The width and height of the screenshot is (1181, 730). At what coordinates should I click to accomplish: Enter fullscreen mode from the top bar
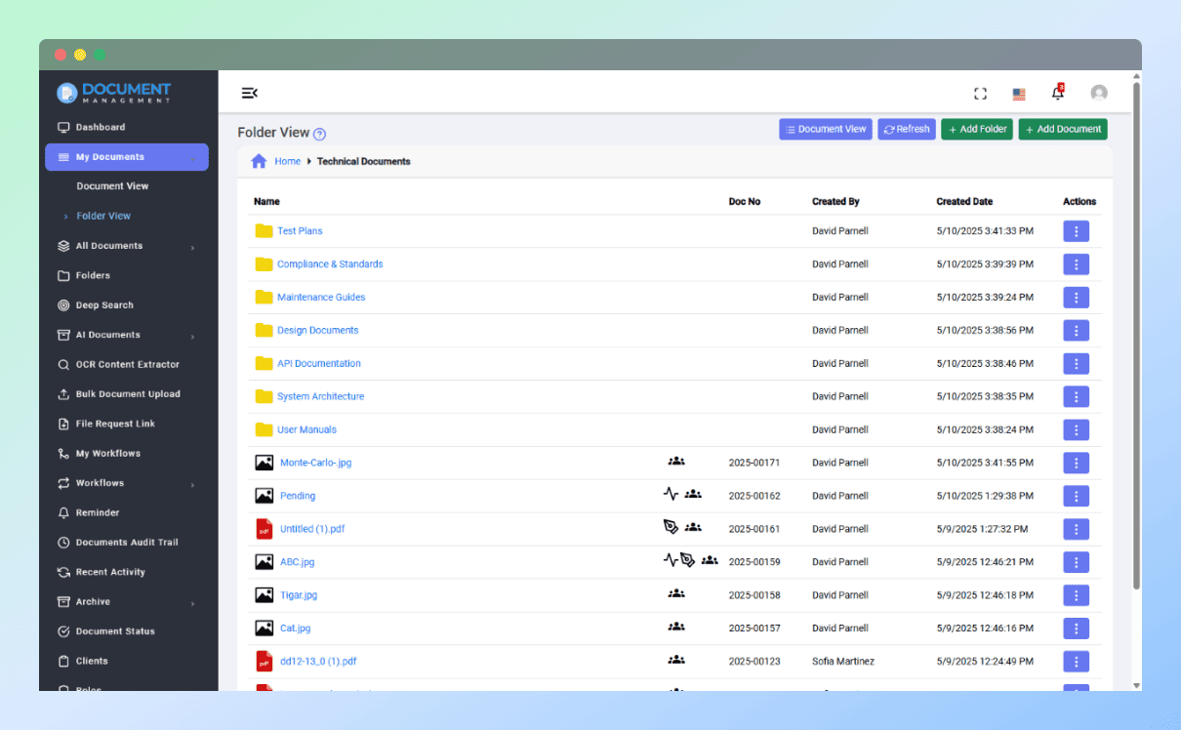pos(980,93)
